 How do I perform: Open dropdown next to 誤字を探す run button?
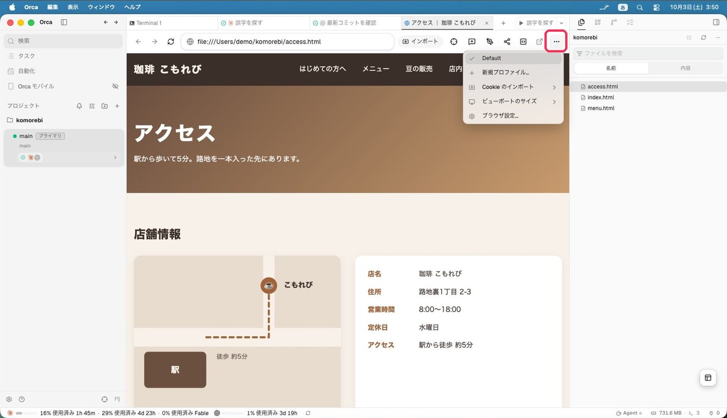[562, 23]
